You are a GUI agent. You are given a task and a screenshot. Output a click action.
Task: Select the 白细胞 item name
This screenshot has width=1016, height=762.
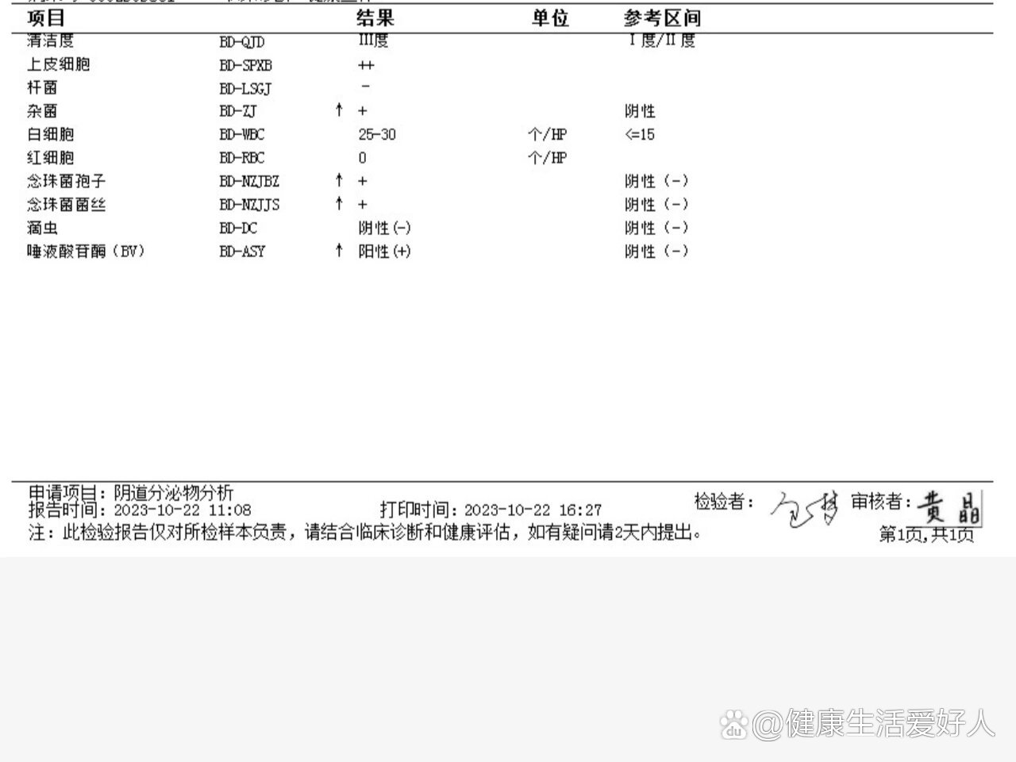pos(50,134)
